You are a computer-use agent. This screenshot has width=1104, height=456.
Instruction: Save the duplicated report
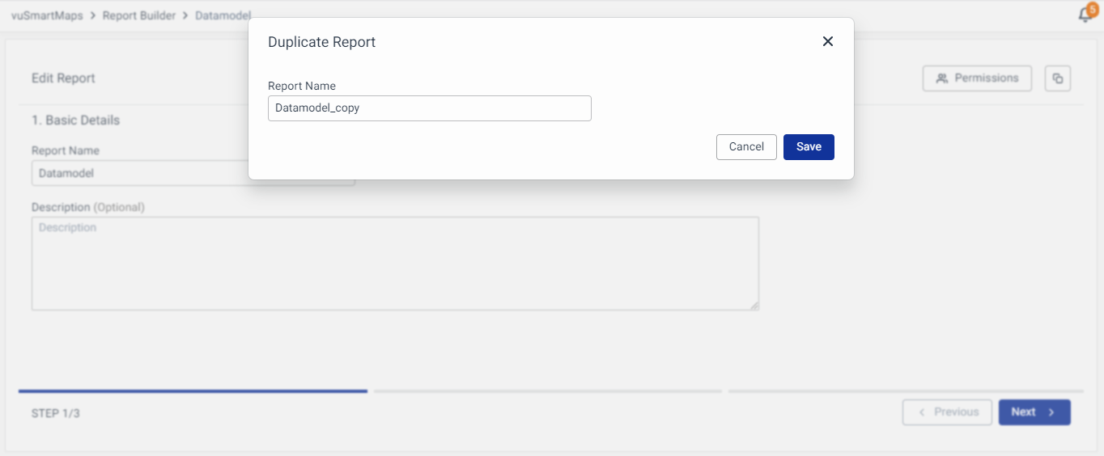pos(808,146)
